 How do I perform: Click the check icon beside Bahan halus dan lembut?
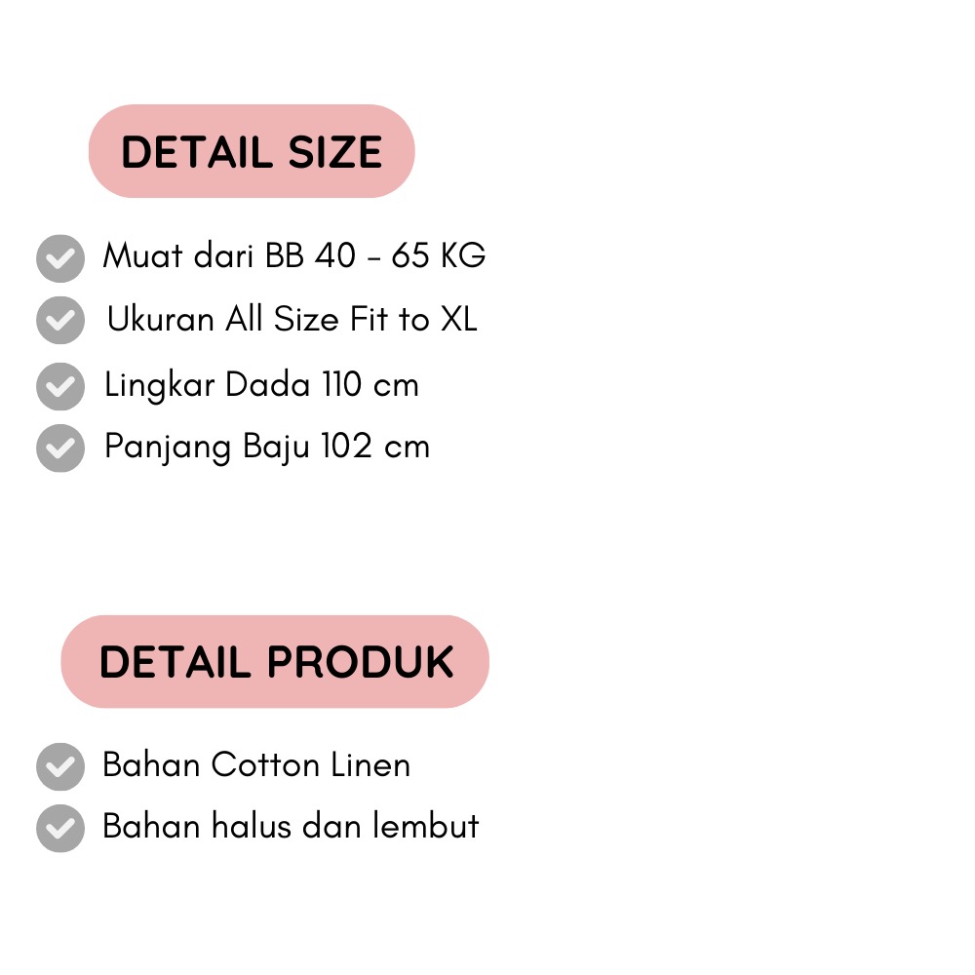tap(60, 828)
